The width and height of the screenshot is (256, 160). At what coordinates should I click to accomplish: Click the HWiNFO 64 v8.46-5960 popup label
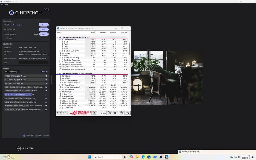tap(191, 151)
